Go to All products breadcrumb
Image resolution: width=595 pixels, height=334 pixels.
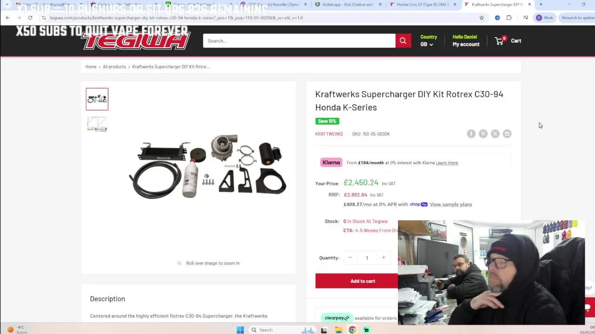tap(114, 66)
